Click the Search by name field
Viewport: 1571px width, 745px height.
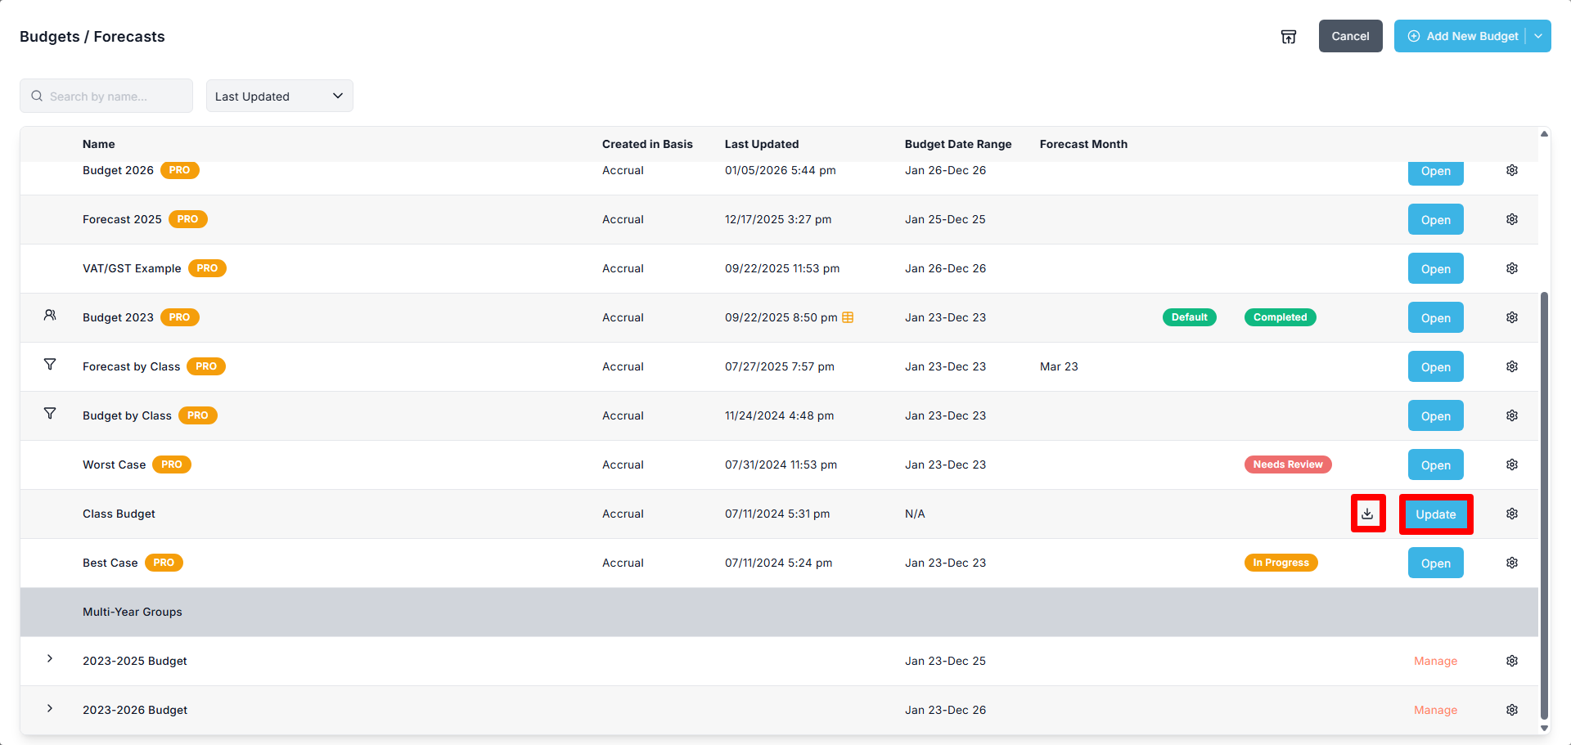pyautogui.click(x=106, y=96)
